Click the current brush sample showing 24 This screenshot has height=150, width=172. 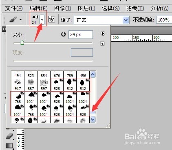click(x=35, y=19)
